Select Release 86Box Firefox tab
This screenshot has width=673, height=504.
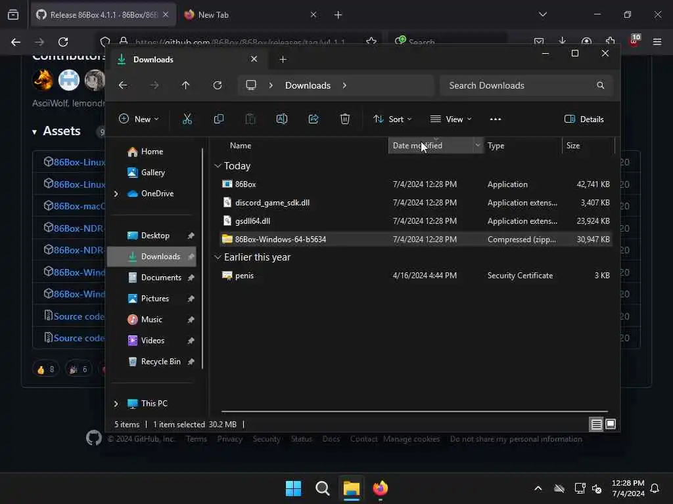(x=102, y=15)
